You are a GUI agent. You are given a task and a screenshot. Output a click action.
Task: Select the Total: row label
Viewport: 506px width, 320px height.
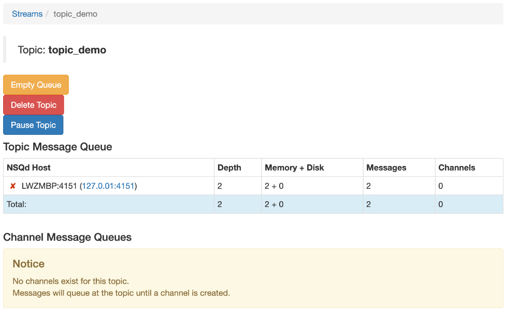click(x=17, y=204)
